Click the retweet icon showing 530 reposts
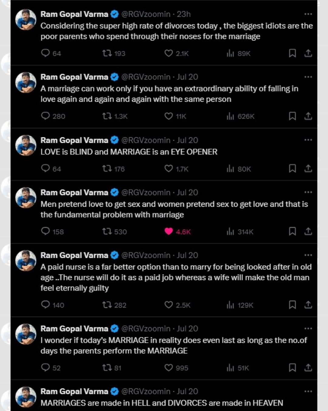Image resolution: width=328 pixels, height=411 pixels. pos(108,232)
